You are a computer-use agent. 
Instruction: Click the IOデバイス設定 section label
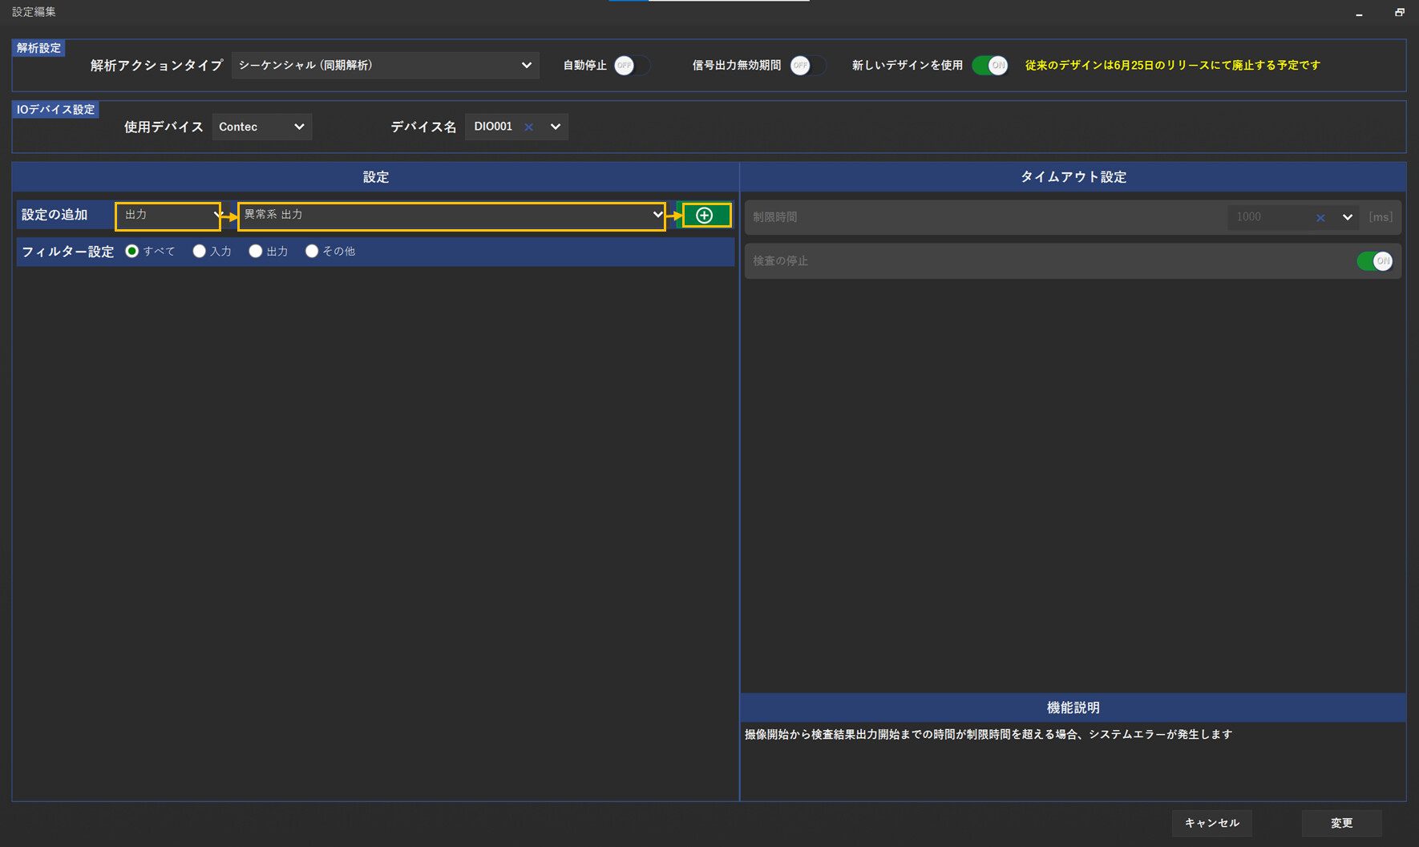55,109
